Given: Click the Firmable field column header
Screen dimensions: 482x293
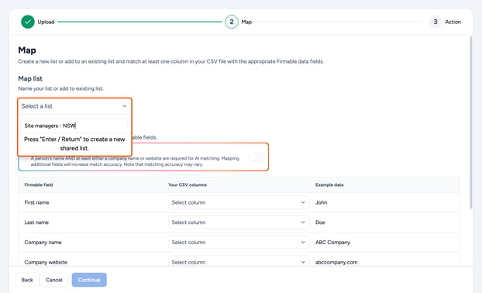Looking at the screenshot, I should point(39,184).
